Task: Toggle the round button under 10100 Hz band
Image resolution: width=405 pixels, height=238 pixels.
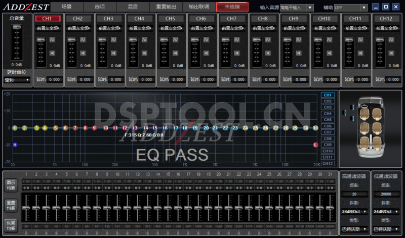Action: [300, 233]
